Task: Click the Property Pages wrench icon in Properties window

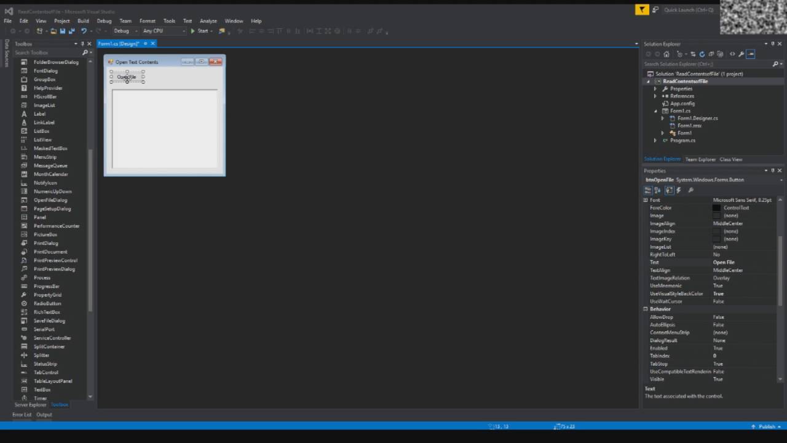Action: [690, 190]
